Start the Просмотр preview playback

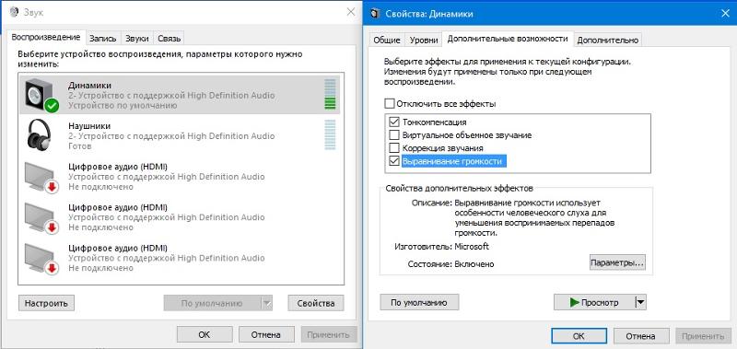click(x=594, y=303)
